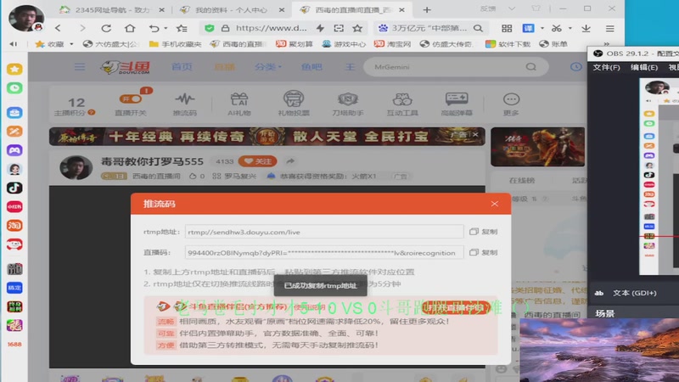The height and width of the screenshot is (382, 679).
Task: Close the banner advertisement with X
Action: tap(475, 135)
